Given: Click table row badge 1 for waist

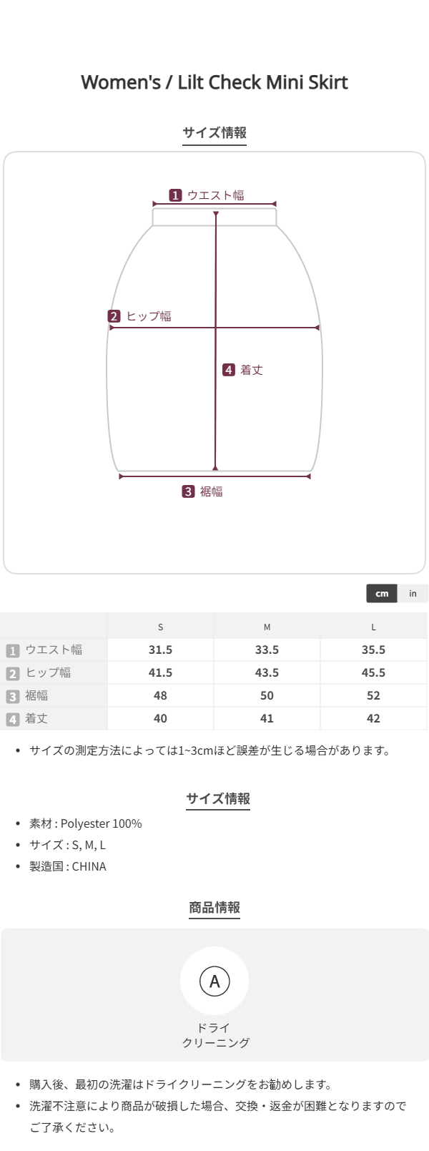Looking at the screenshot, I should [12, 650].
